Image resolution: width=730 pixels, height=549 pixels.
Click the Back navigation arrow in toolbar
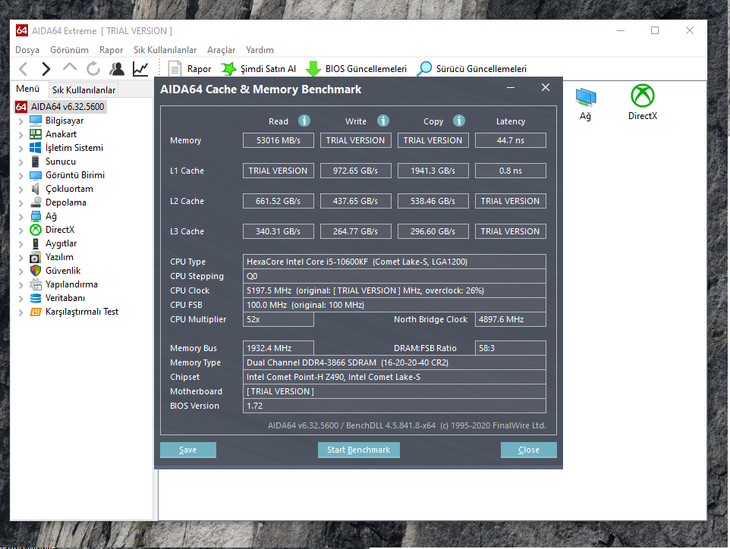point(23,69)
